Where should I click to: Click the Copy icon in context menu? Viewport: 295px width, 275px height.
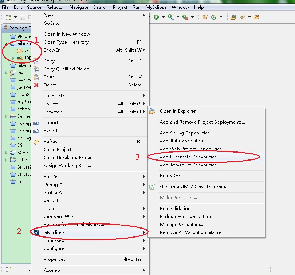(x=36, y=61)
